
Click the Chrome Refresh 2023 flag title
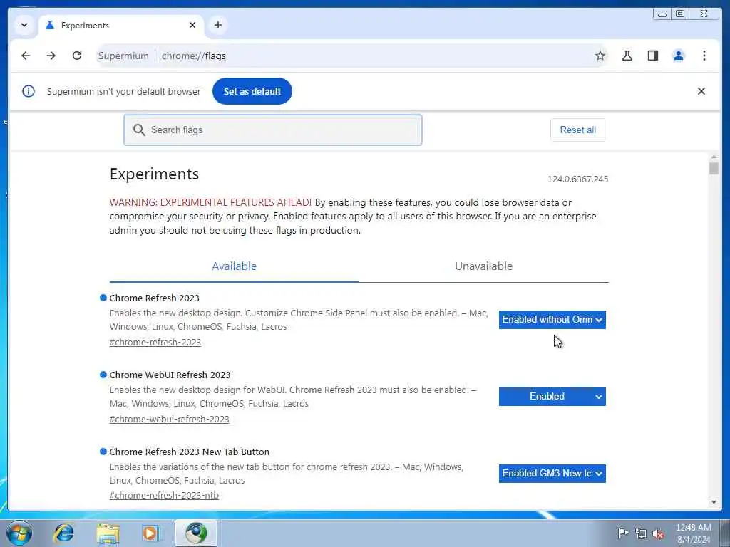point(154,298)
